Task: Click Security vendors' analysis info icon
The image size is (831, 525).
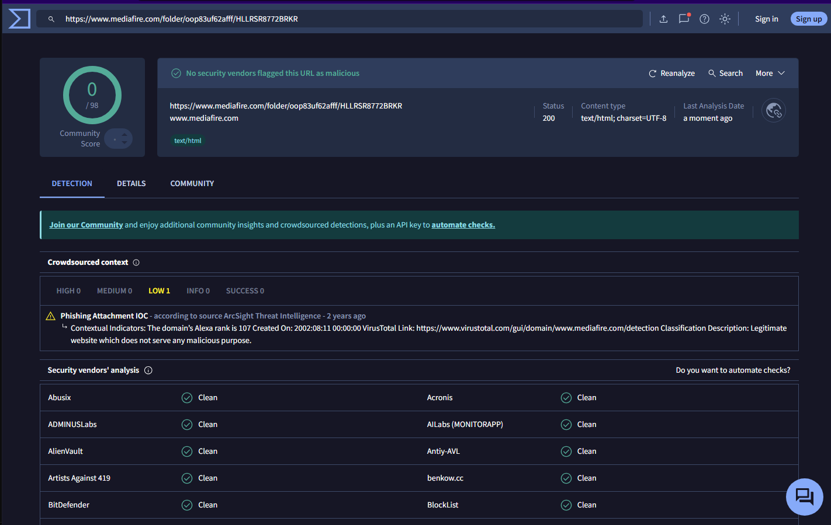Action: pyautogui.click(x=148, y=370)
